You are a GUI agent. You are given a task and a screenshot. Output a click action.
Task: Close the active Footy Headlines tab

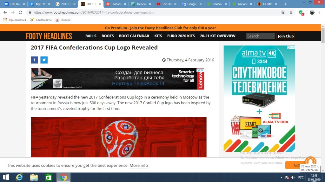[x=100, y=4]
